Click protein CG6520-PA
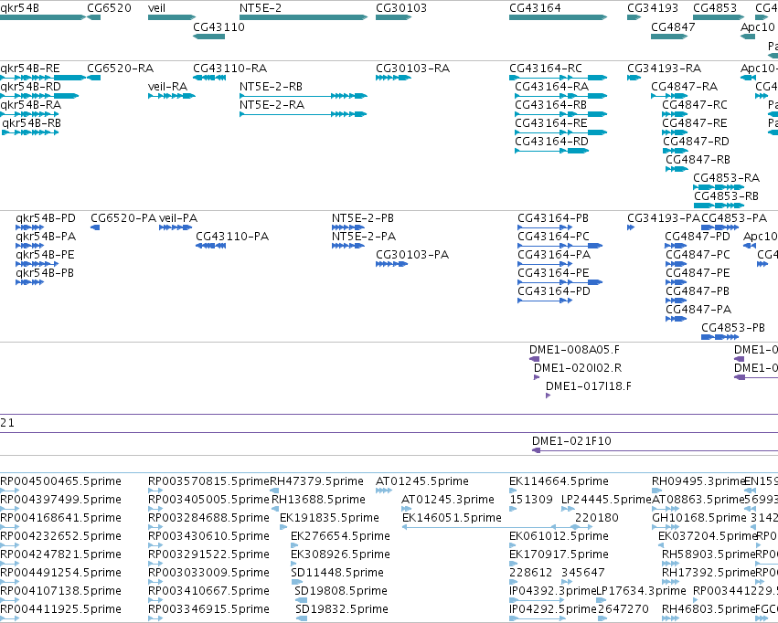 pos(95,227)
